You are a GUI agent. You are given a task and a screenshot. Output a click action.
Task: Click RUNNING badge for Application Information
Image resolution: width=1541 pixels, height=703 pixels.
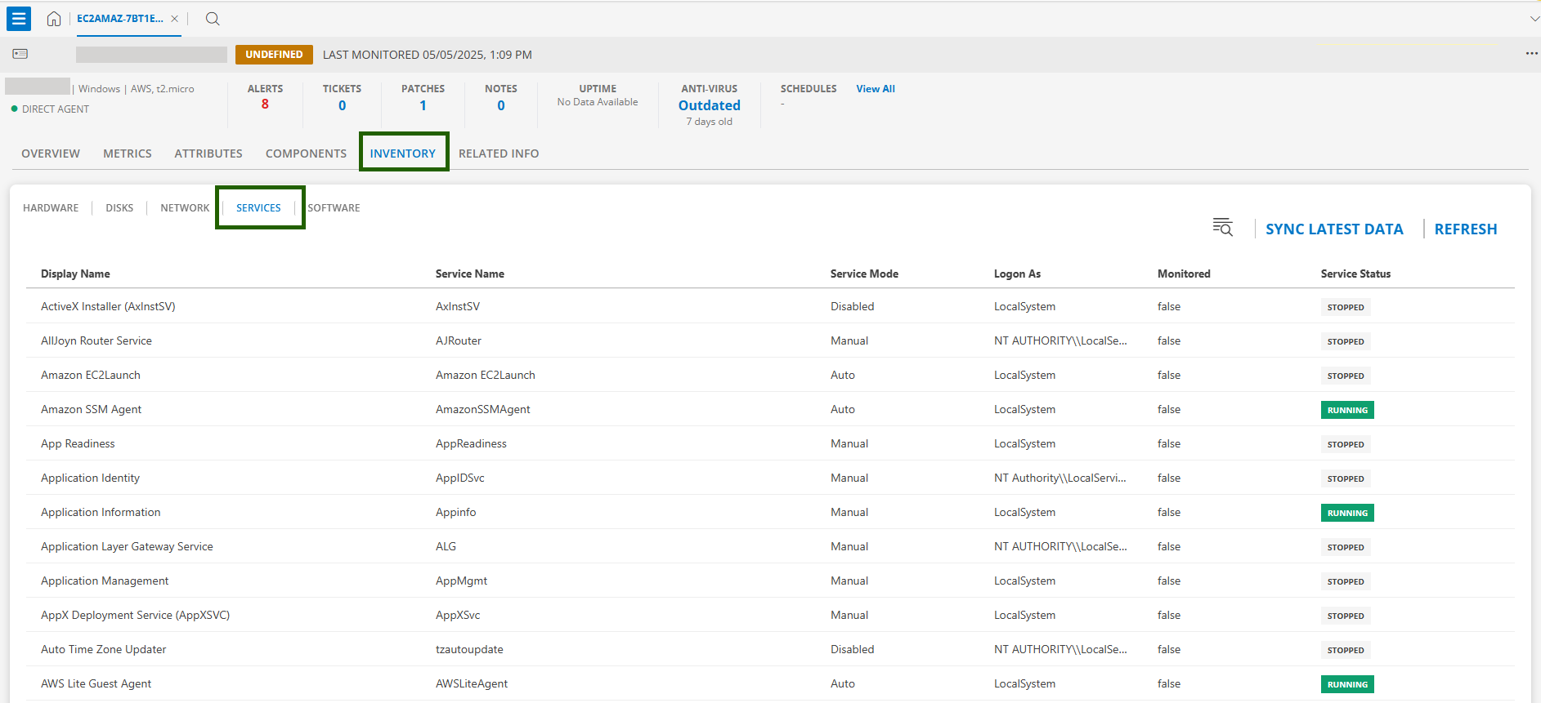pos(1347,513)
